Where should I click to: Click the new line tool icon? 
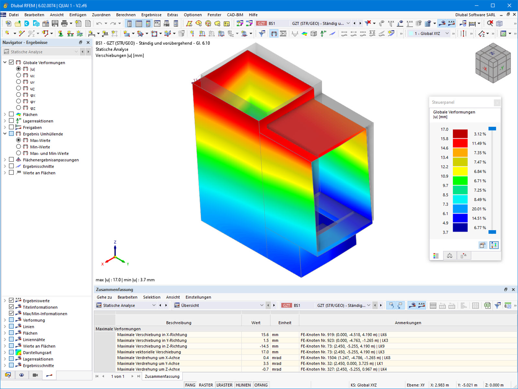pos(21,33)
